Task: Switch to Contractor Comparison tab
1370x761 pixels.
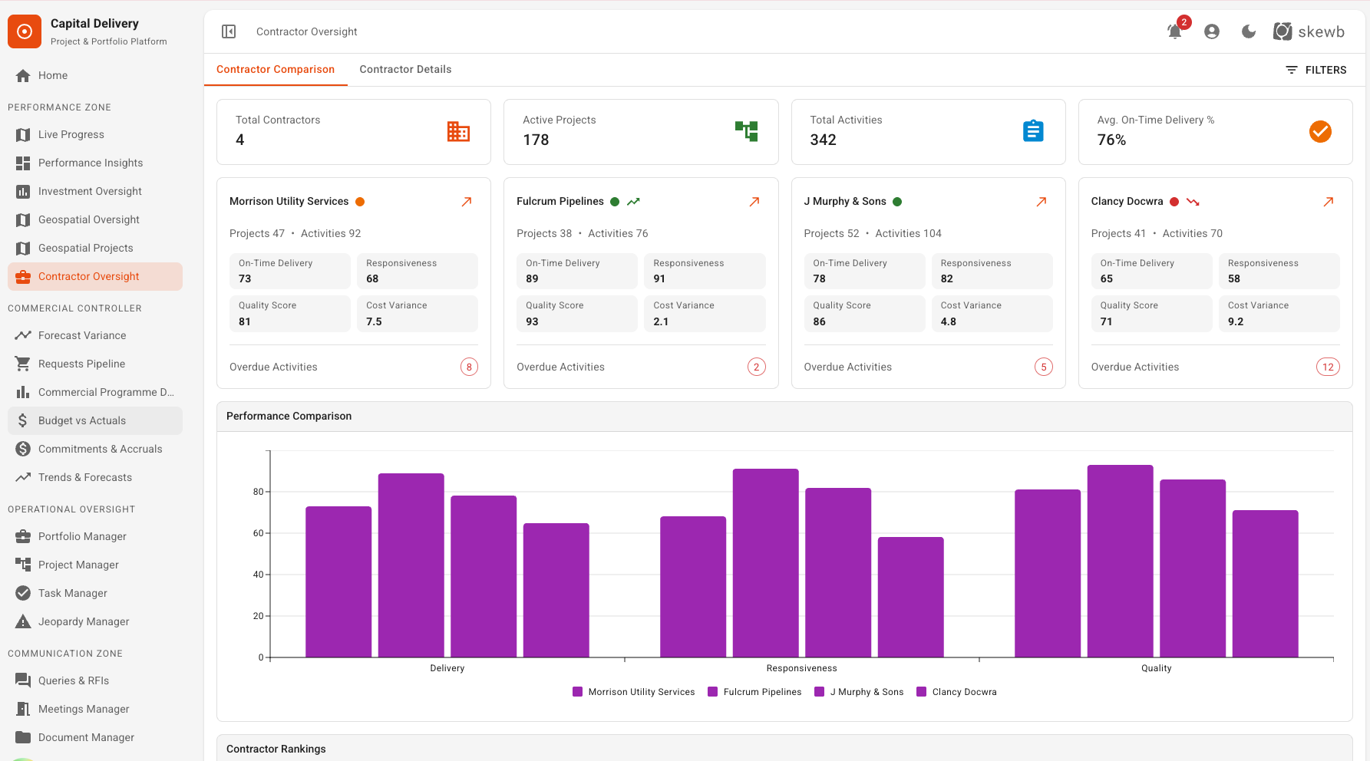Action: (x=276, y=69)
